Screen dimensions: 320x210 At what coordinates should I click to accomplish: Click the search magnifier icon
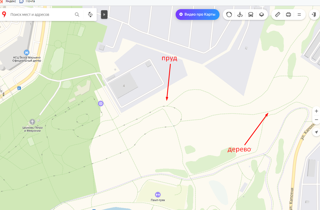(x=77, y=15)
